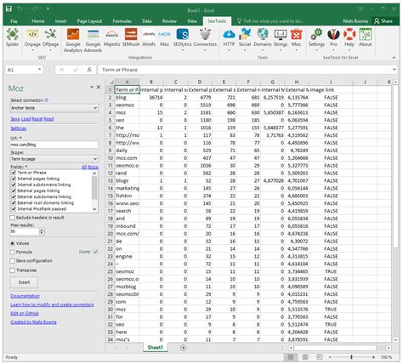The image size is (403, 364).
Task: Open Customize Quick Access Toolbar arrow
Action: pos(48,9)
